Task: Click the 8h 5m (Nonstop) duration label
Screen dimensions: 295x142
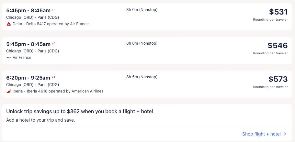Action: point(142,77)
